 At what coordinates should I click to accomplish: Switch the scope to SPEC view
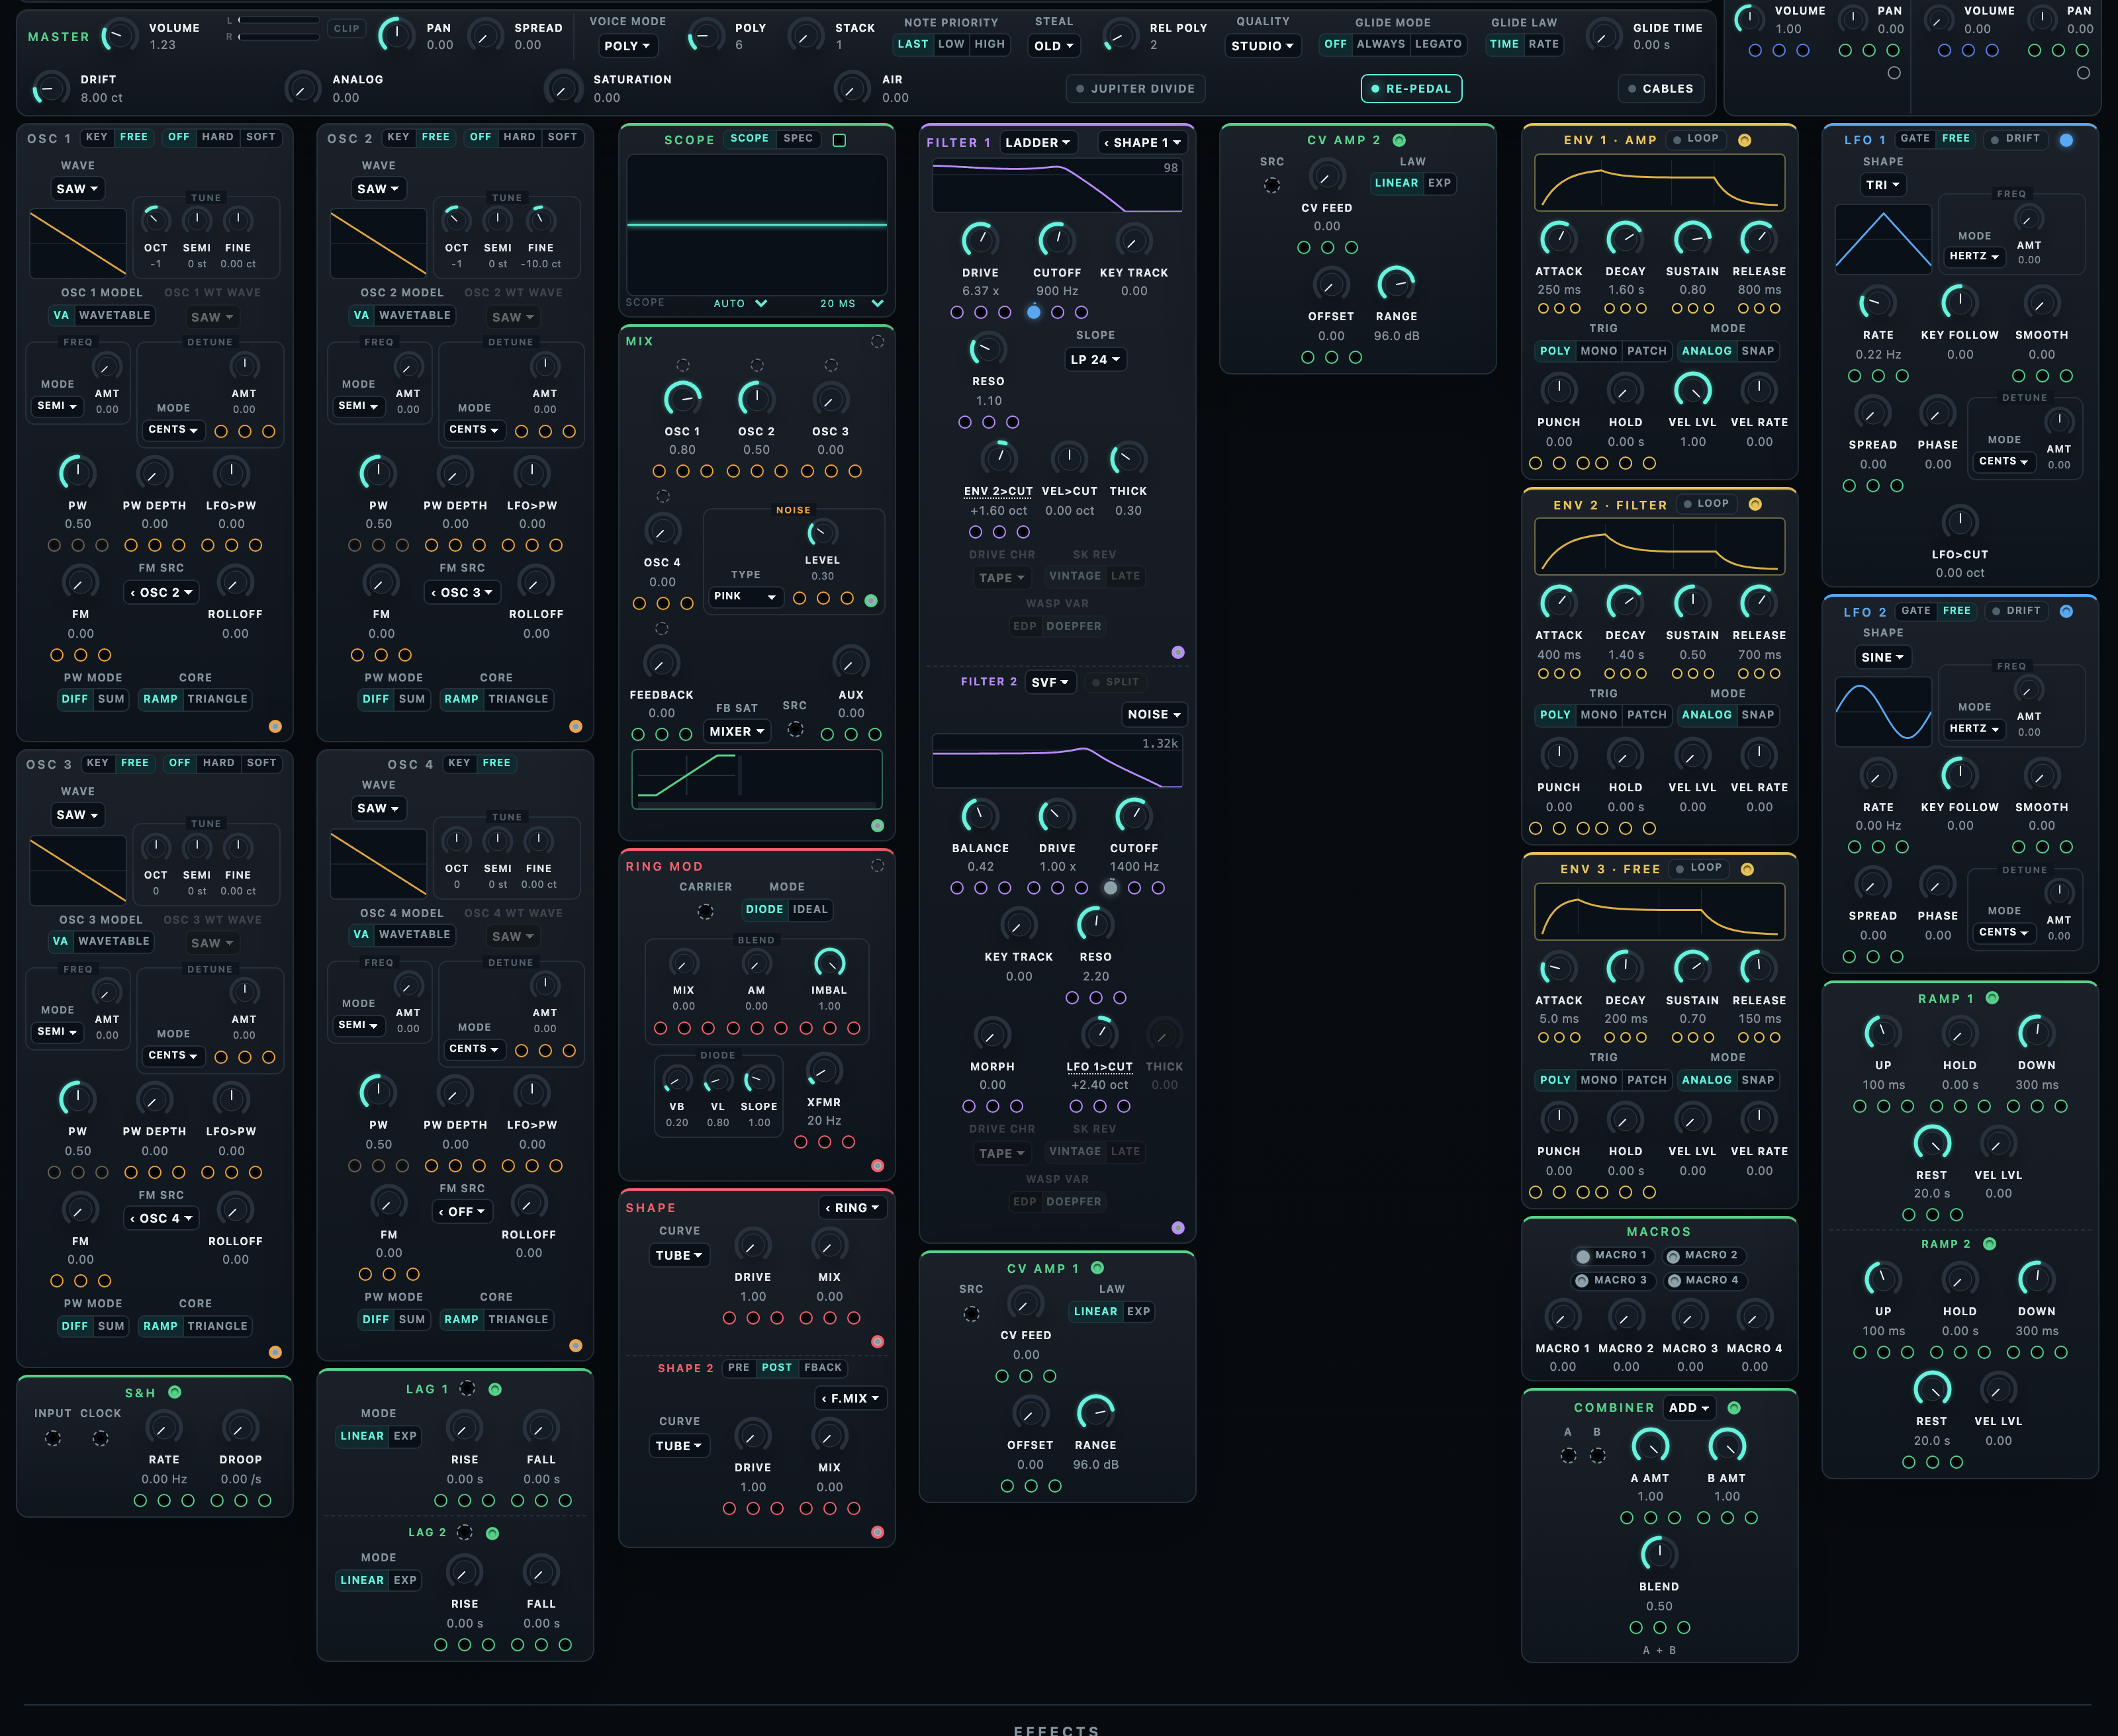798,139
